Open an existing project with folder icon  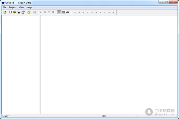[x=15, y=12]
